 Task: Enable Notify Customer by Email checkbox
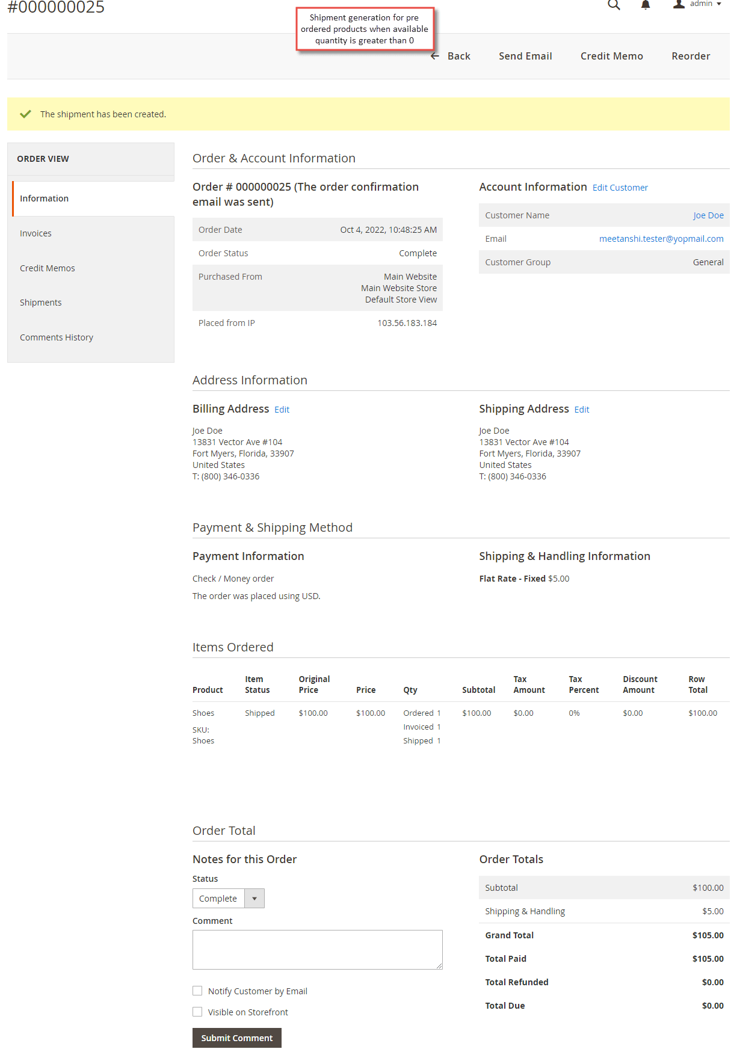(x=197, y=991)
